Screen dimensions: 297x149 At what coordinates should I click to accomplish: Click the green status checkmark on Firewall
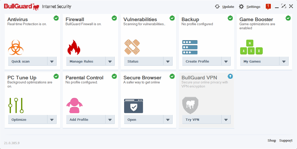click(x=114, y=18)
